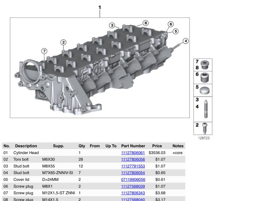Click the screw plug 7/8 detail image

tap(205, 65)
